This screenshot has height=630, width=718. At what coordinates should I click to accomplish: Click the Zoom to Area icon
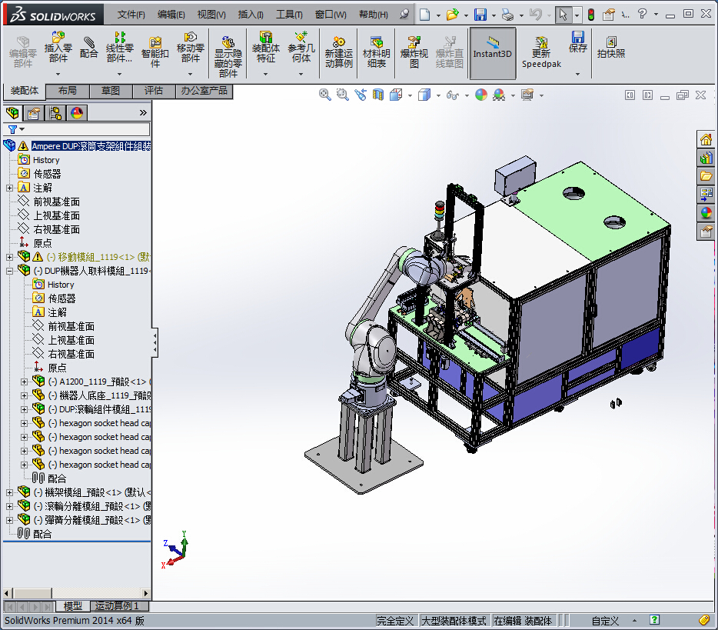(343, 95)
